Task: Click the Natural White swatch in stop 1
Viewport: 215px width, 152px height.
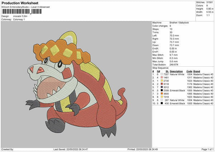Action: (x=162, y=74)
